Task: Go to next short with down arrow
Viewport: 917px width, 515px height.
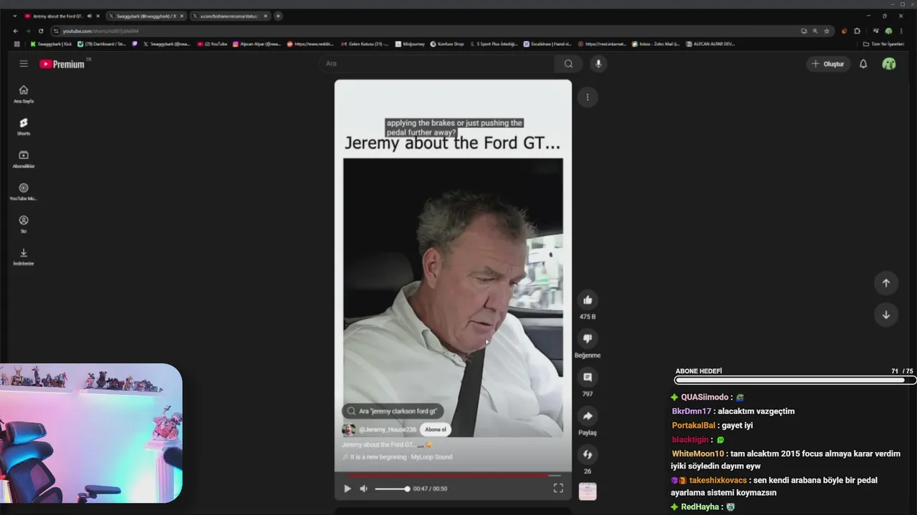Action: [886, 315]
